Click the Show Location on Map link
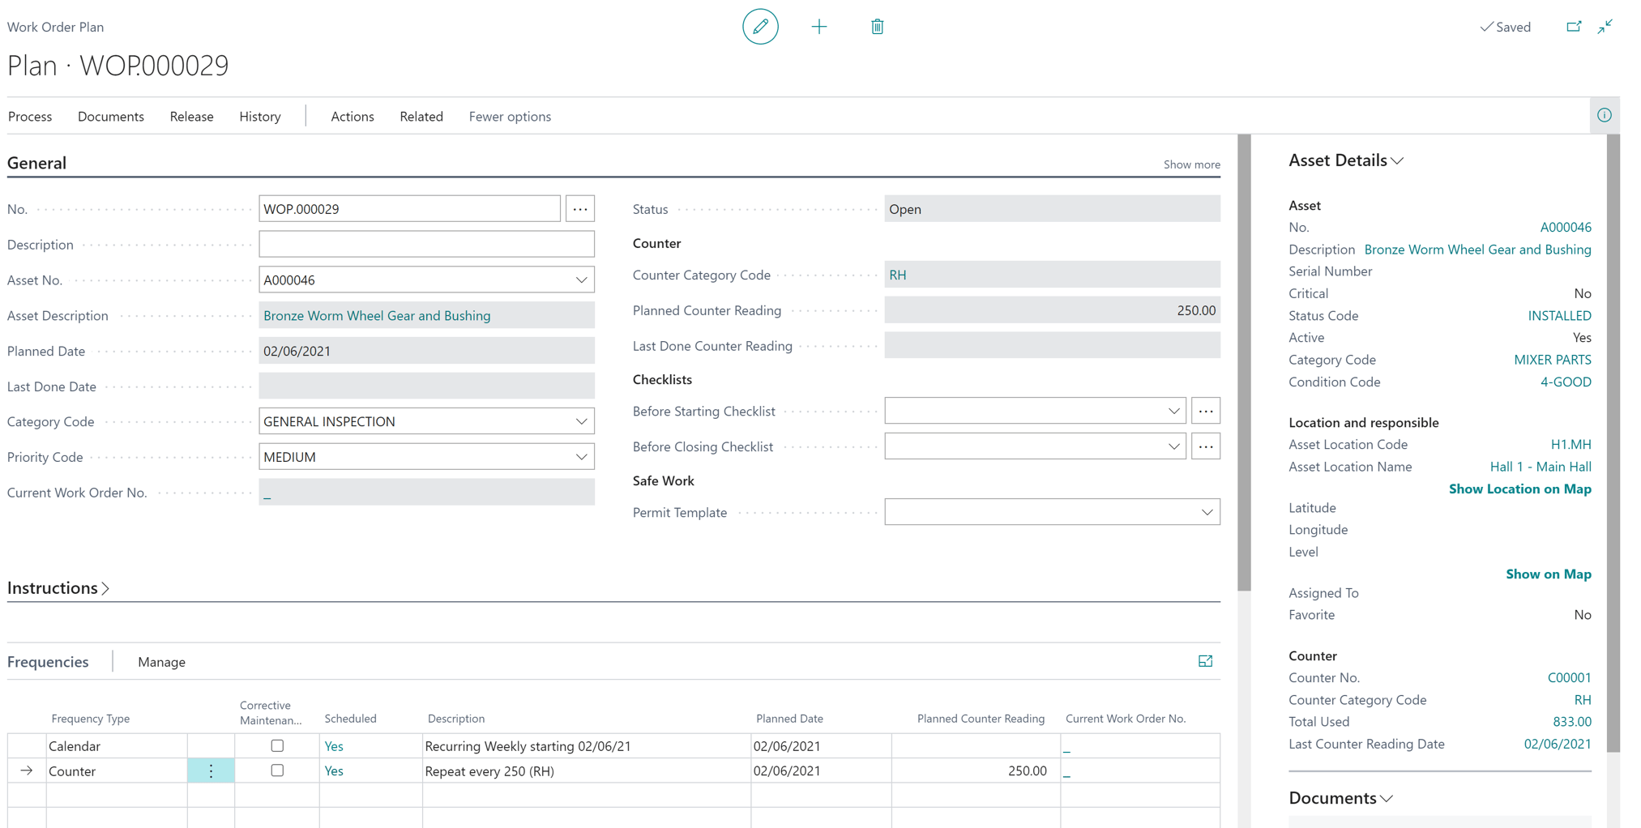Viewport: 1641px width, 828px height. [1519, 489]
